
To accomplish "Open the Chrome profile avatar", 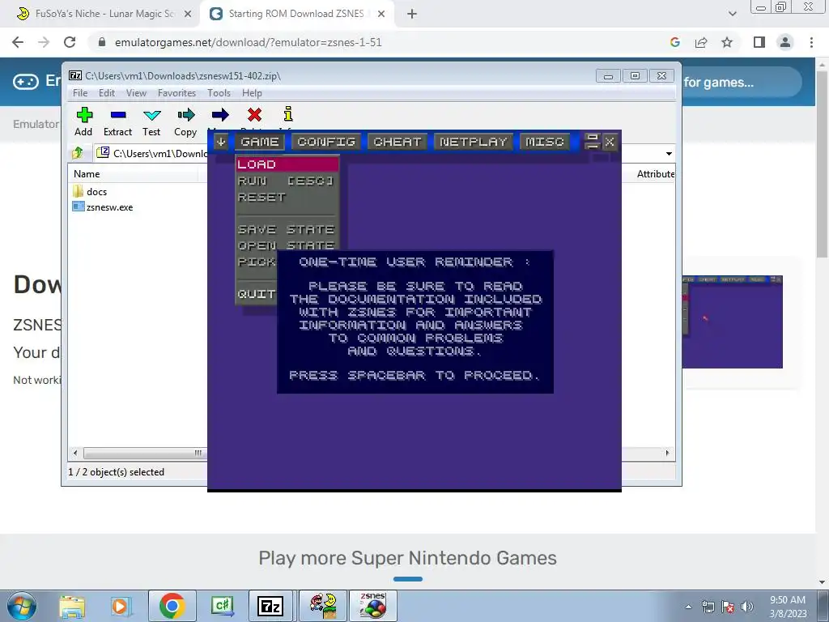I will 785,42.
